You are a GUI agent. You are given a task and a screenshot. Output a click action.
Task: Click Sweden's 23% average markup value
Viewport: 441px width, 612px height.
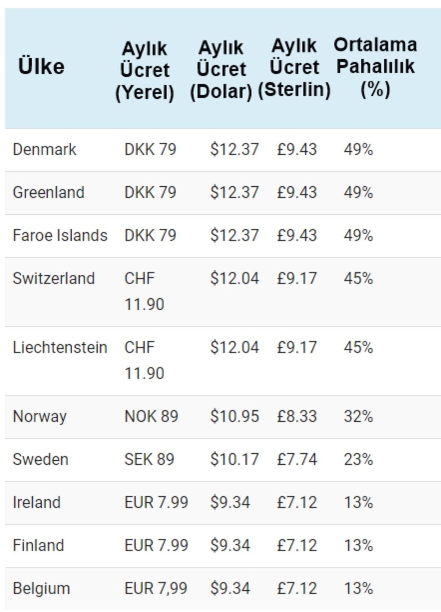[x=358, y=460]
